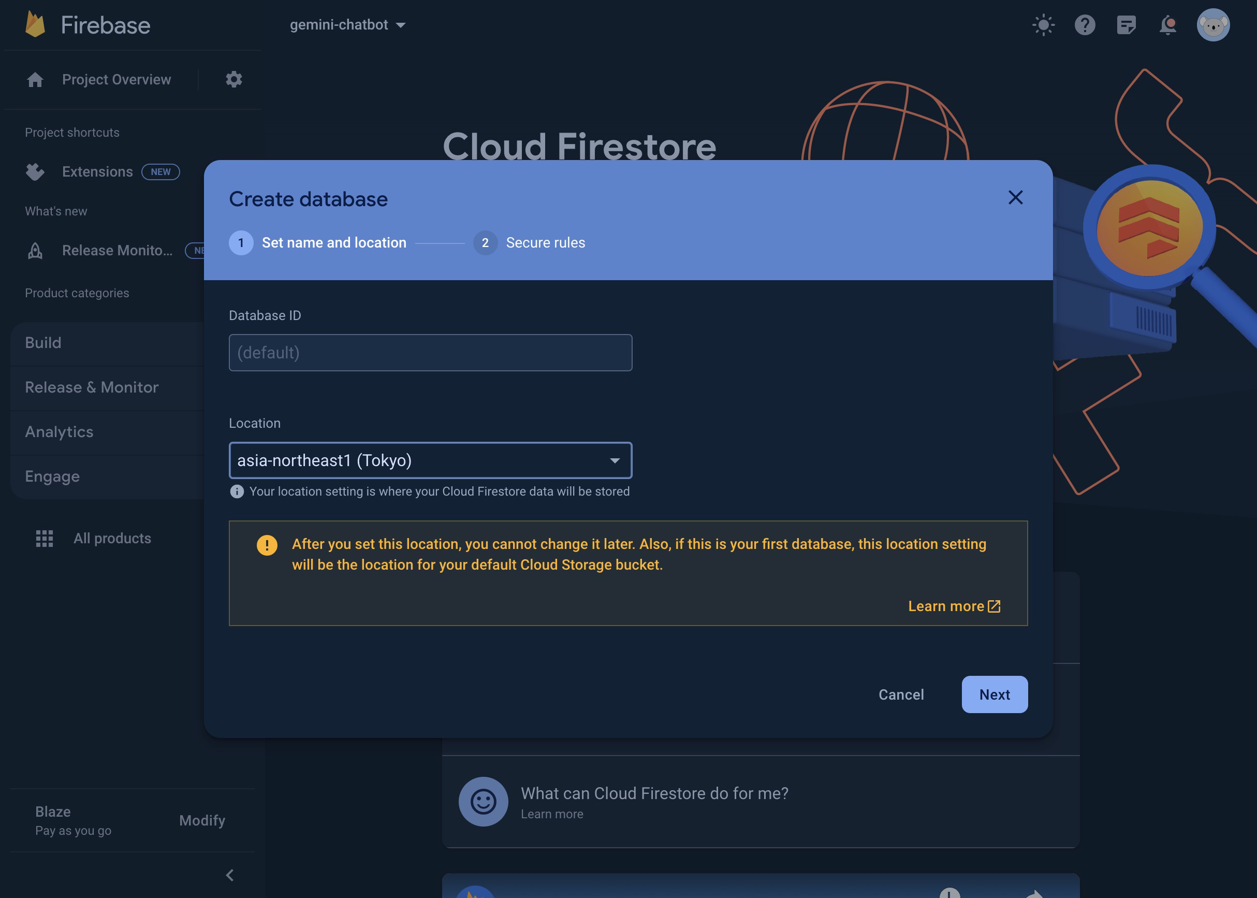Go to Project Overview home icon
Viewport: 1257px width, 898px height.
pyautogui.click(x=35, y=80)
